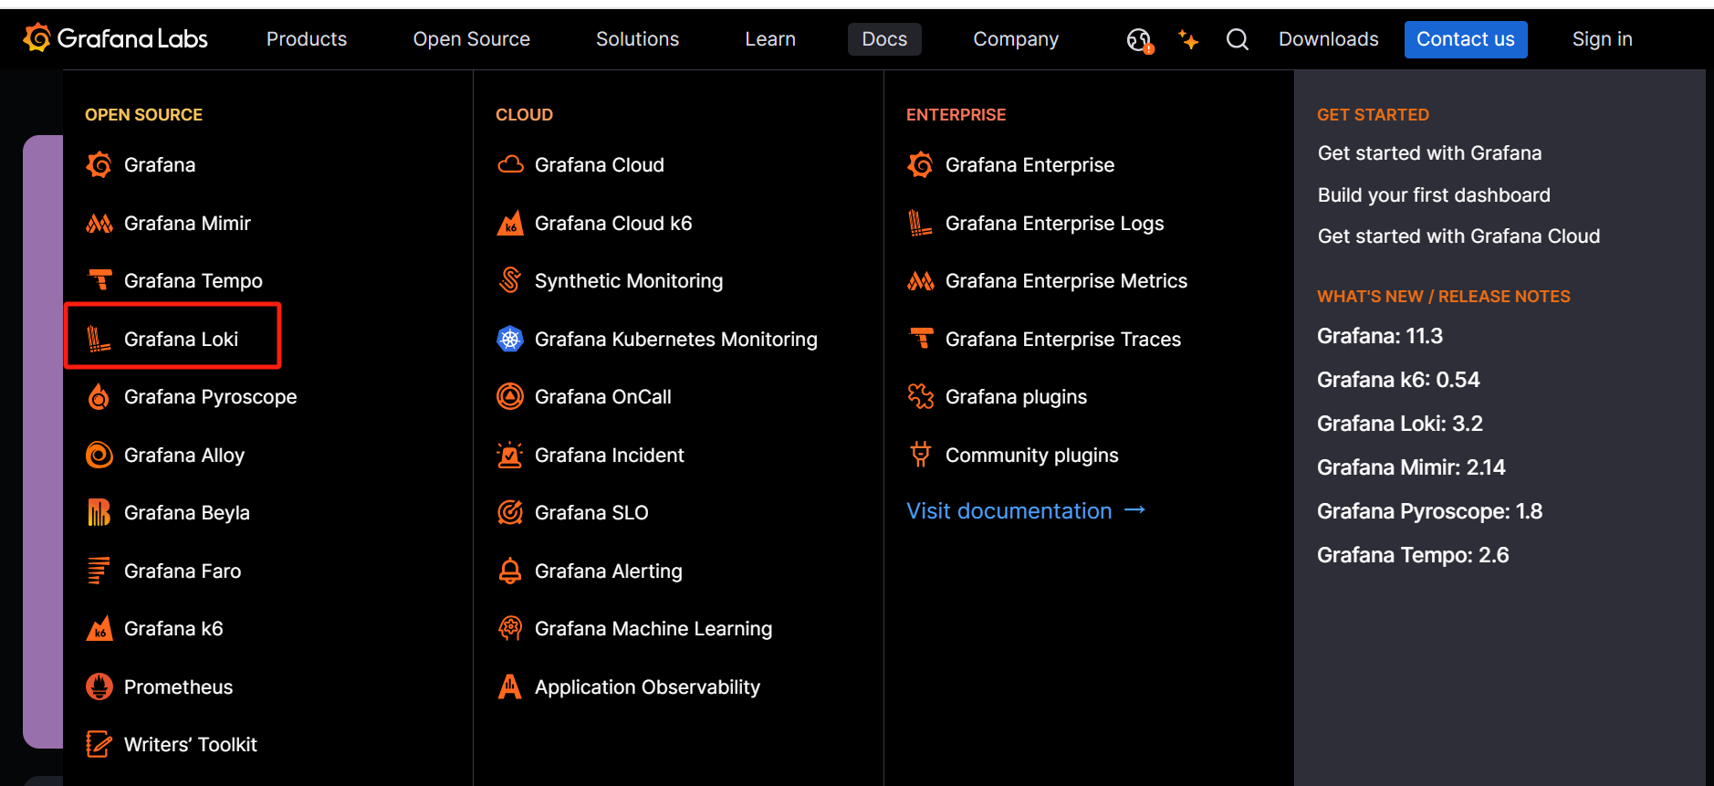Click the Writers' Toolkit text
This screenshot has width=1714, height=786.
(x=190, y=745)
